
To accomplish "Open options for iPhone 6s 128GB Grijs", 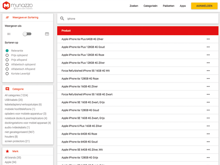I will pyautogui.click(x=208, y=158).
